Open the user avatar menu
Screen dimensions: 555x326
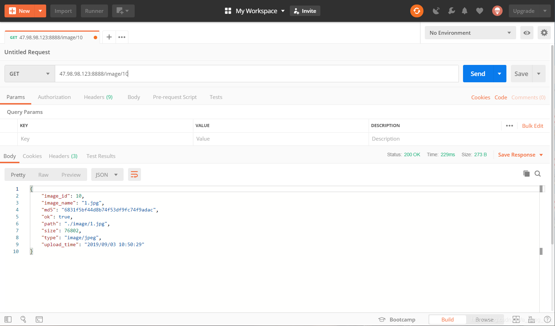(497, 11)
